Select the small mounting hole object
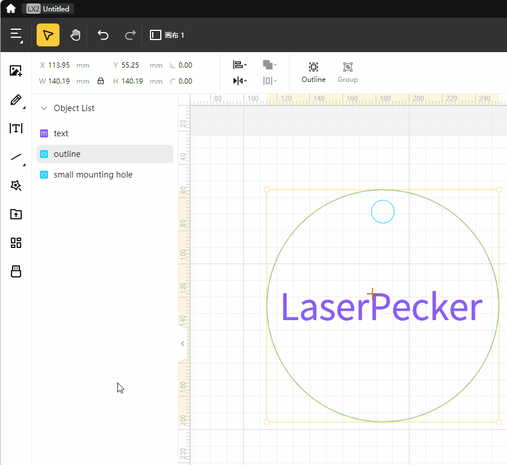This screenshot has height=465, width=507. click(x=105, y=175)
